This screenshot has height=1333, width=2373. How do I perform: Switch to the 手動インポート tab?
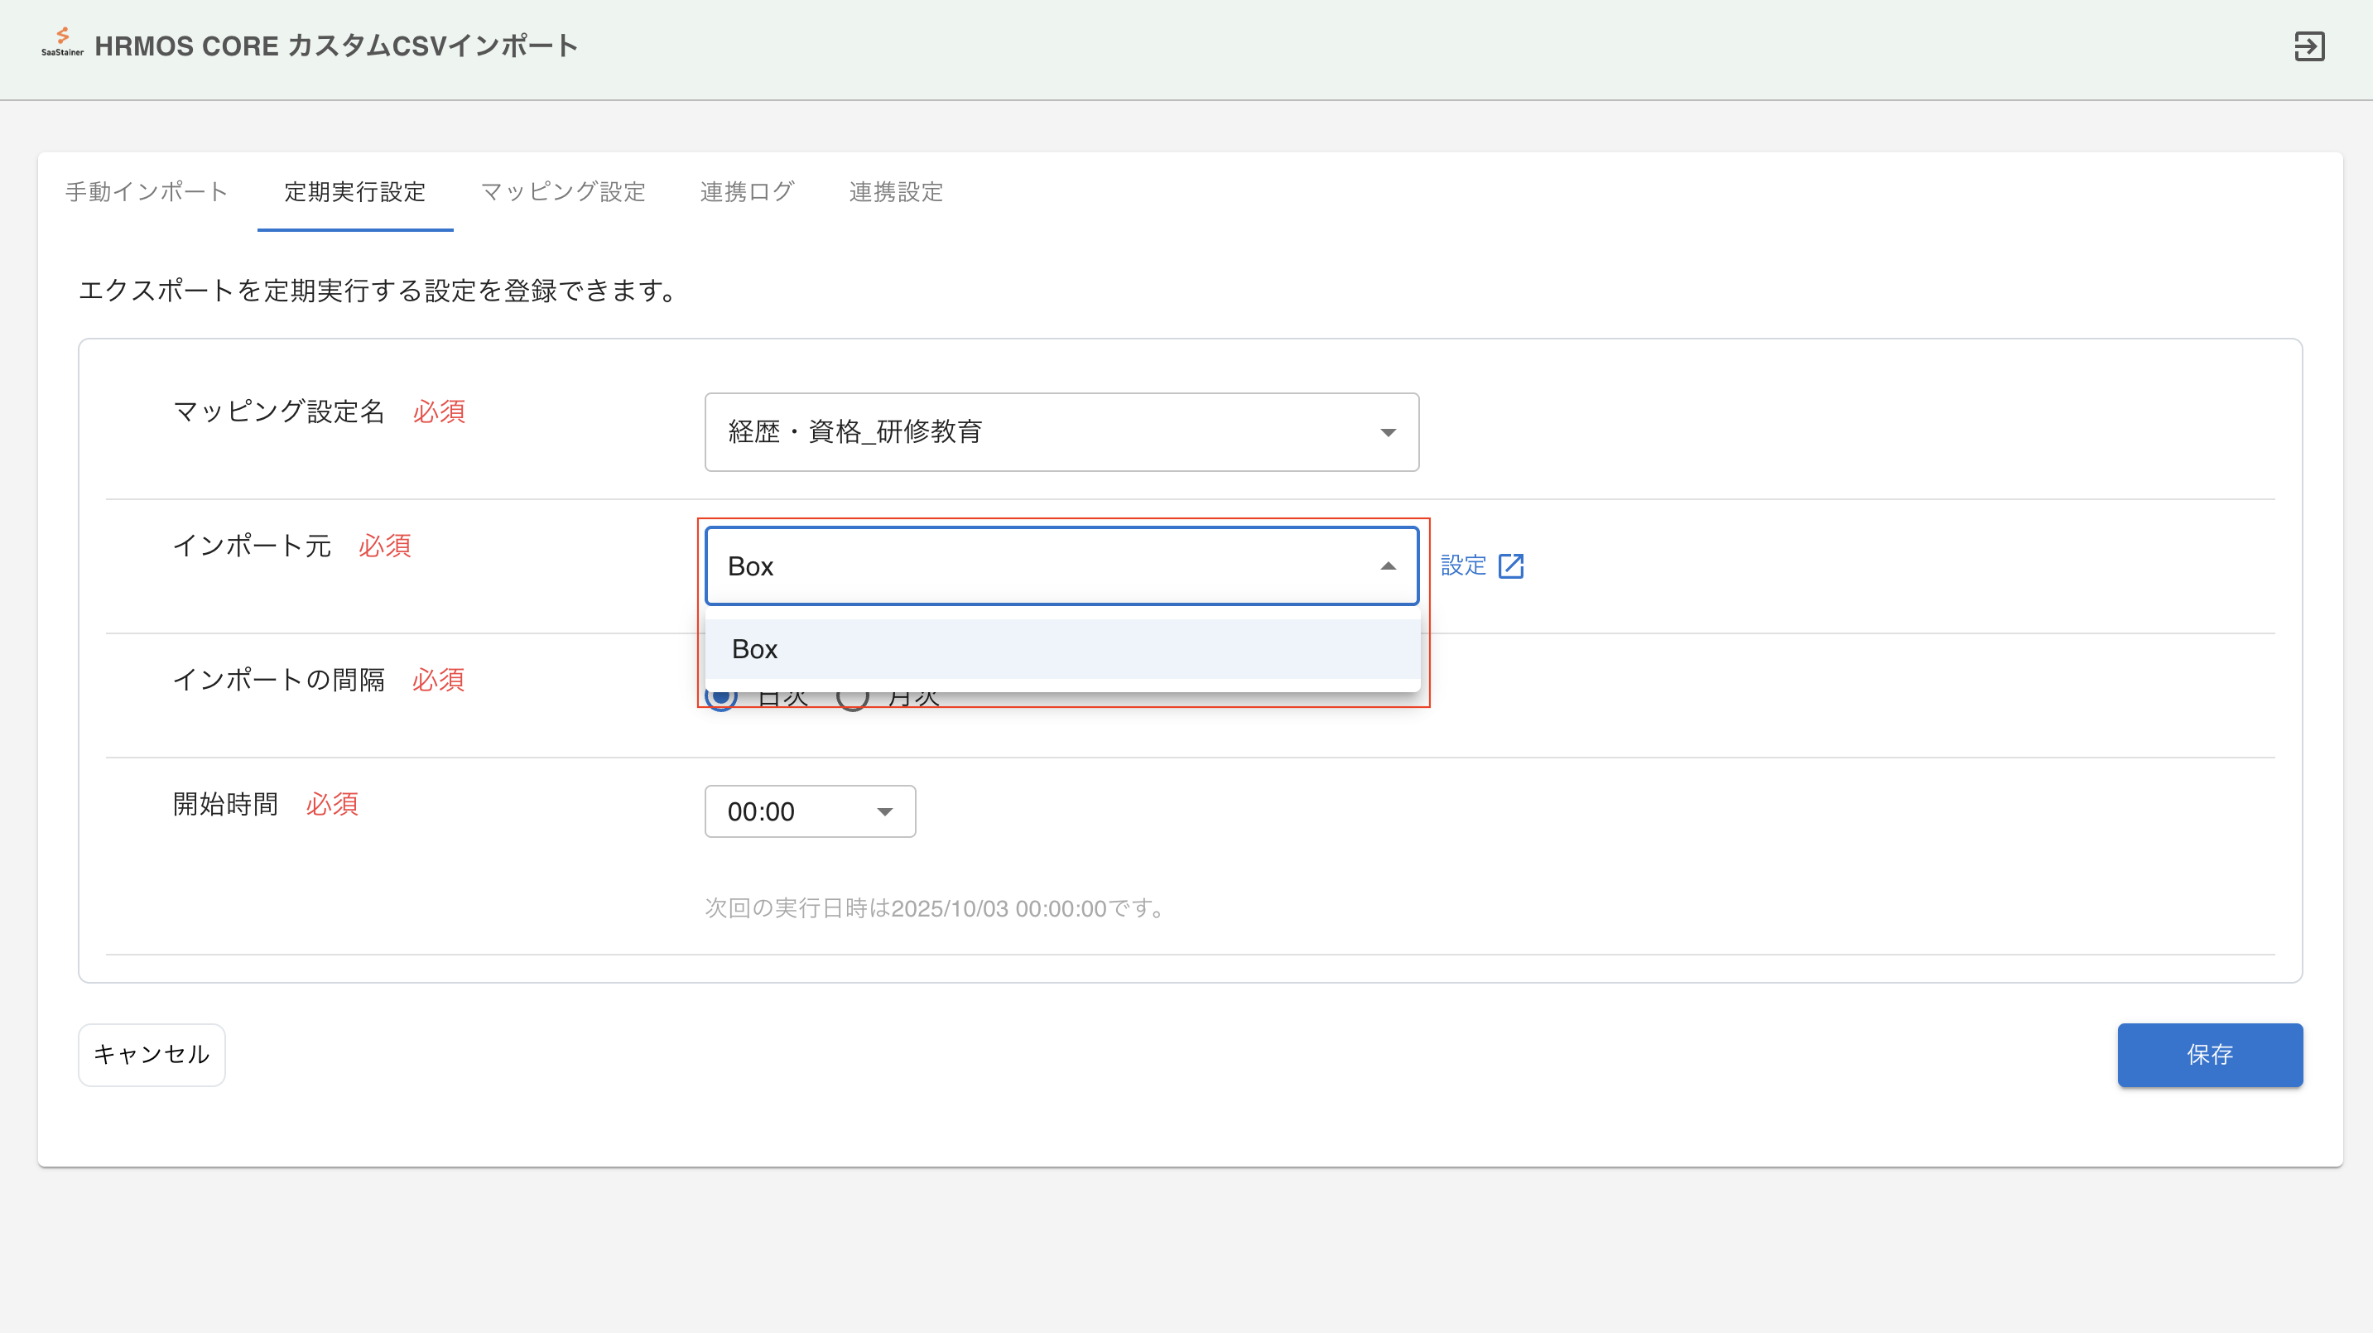pyautogui.click(x=147, y=191)
